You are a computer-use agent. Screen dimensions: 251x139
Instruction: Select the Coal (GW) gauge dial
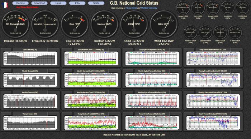pyautogui.click(x=75, y=24)
